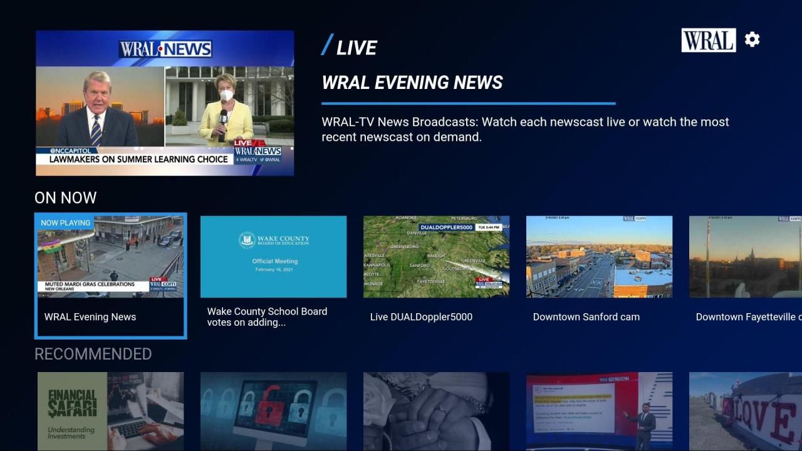
Task: Click 'Wake County School Board votes' caption
Action: [267, 317]
